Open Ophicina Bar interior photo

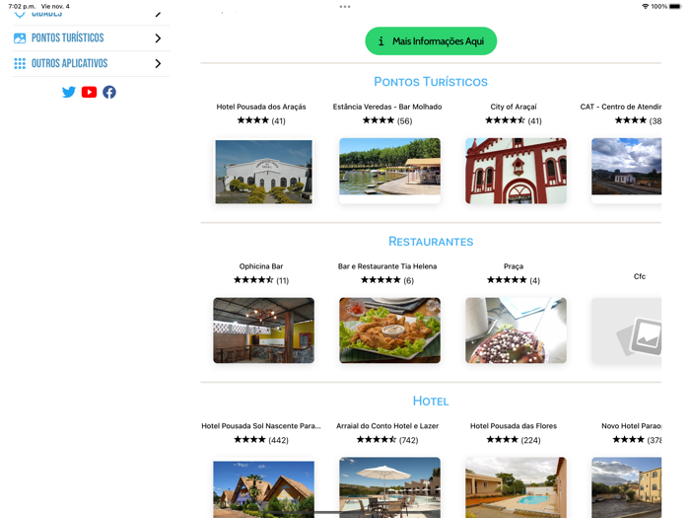[263, 331]
